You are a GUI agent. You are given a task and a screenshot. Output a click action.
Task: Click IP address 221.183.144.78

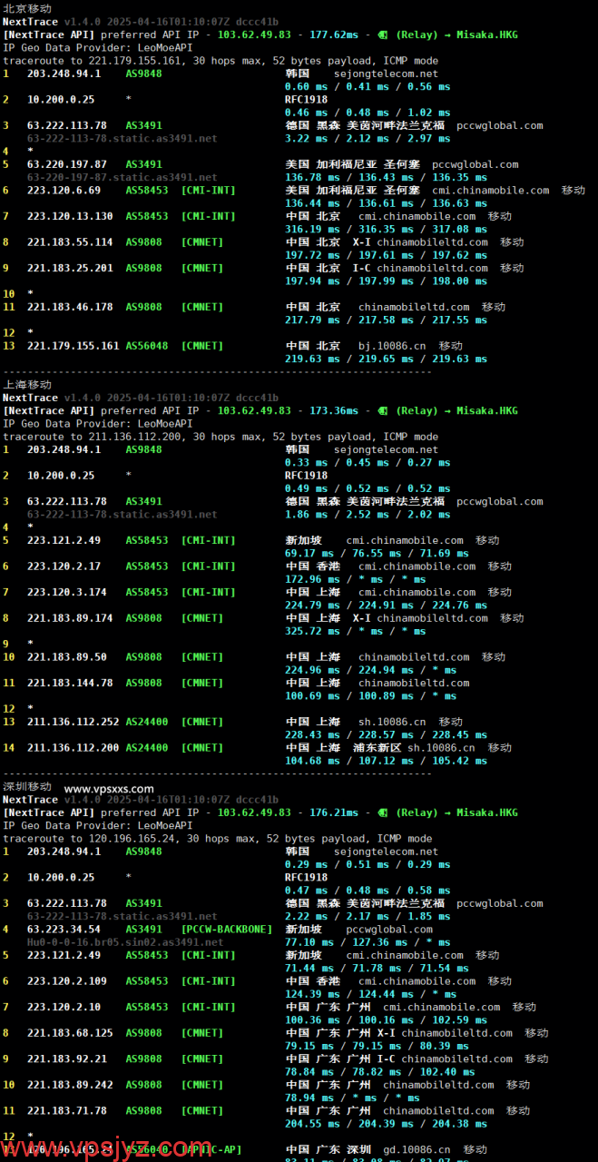pos(70,683)
